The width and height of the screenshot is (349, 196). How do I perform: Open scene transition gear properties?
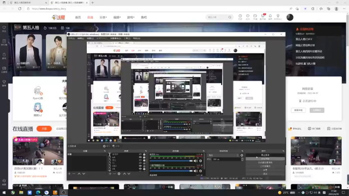point(242,155)
